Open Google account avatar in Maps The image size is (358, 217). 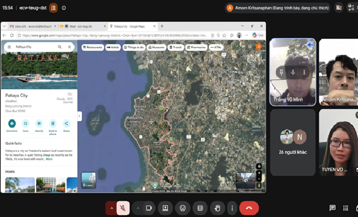[x=258, y=47]
